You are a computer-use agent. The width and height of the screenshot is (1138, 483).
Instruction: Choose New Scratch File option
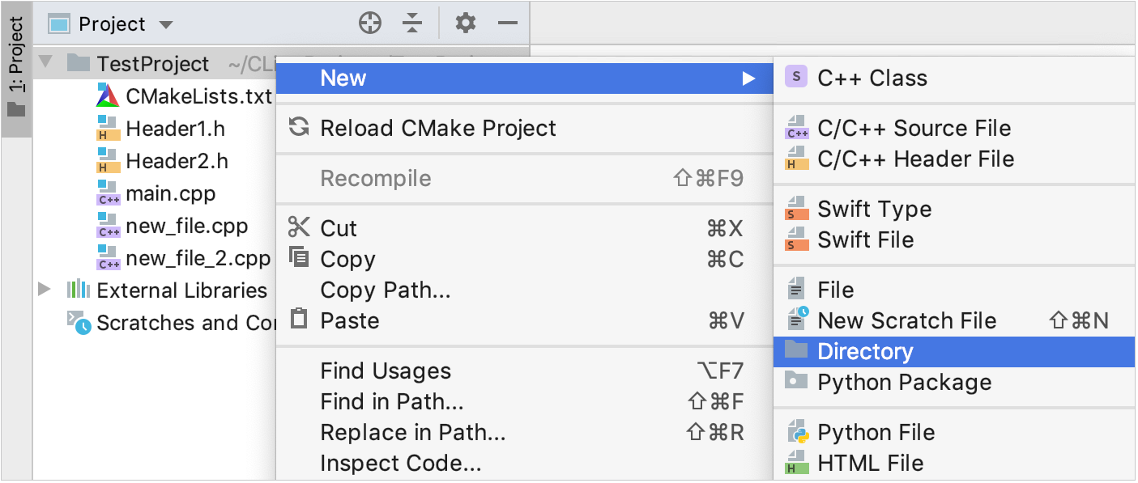(x=907, y=320)
